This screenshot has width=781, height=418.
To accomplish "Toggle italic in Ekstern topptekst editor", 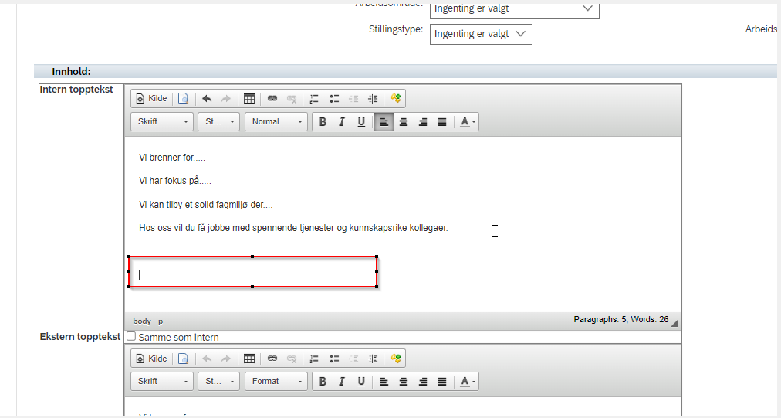I will tap(342, 382).
